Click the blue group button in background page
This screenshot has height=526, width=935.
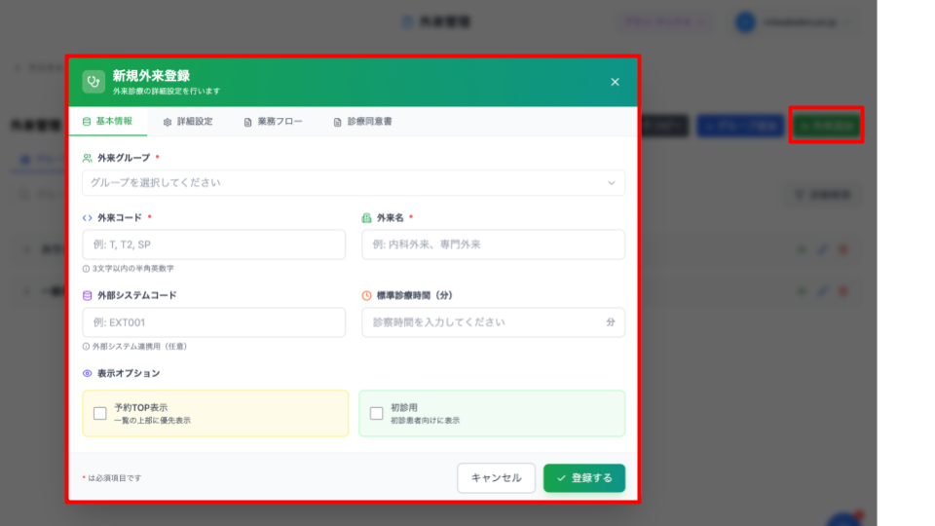pos(740,126)
